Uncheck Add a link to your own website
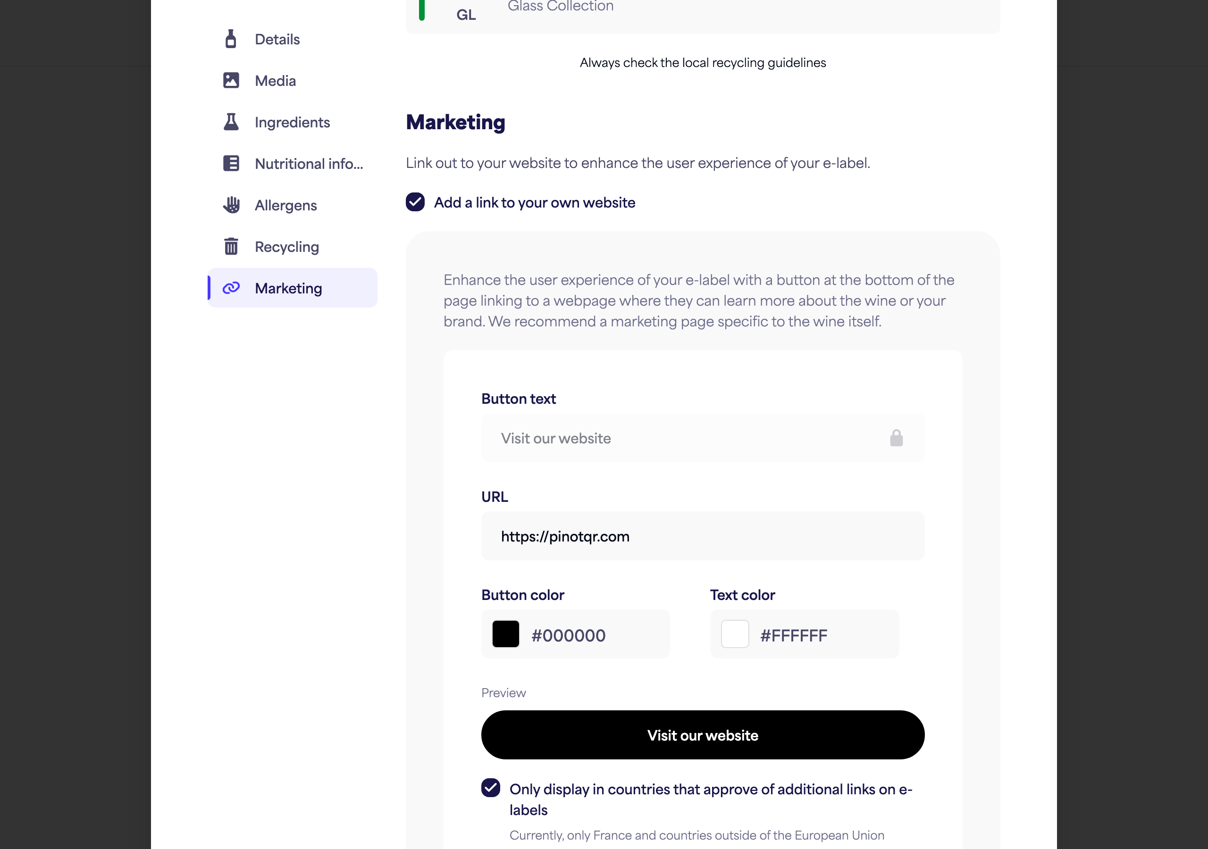 coord(415,202)
